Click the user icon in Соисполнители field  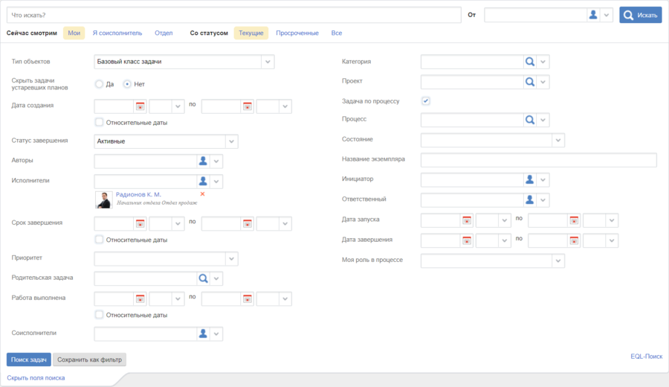(203, 334)
